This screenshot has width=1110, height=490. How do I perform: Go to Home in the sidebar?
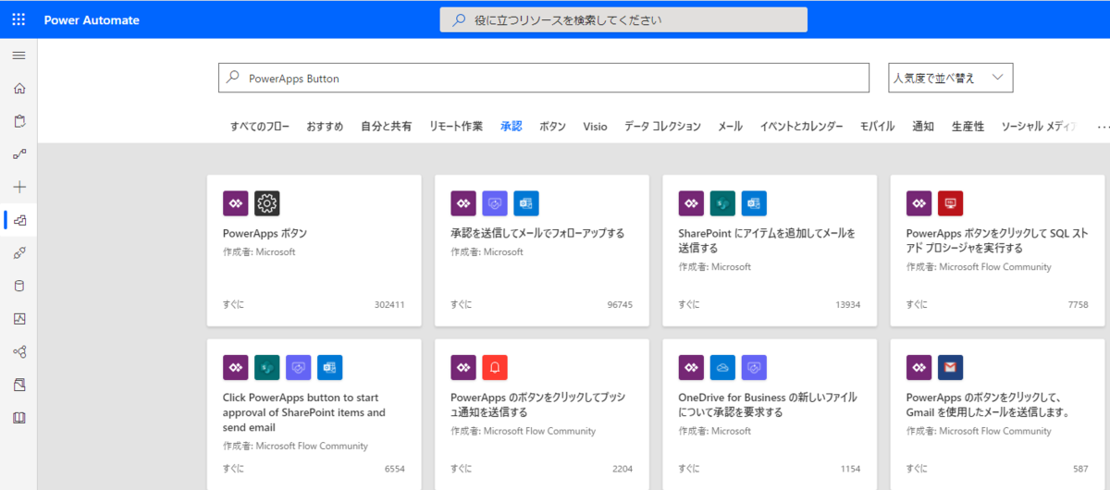[x=19, y=89]
